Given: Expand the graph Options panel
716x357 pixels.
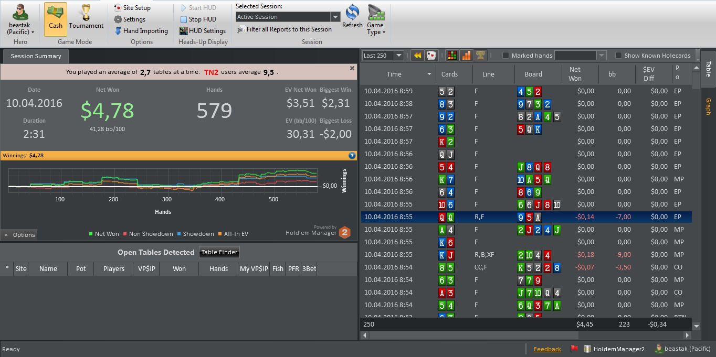Looking at the screenshot, I should point(19,235).
